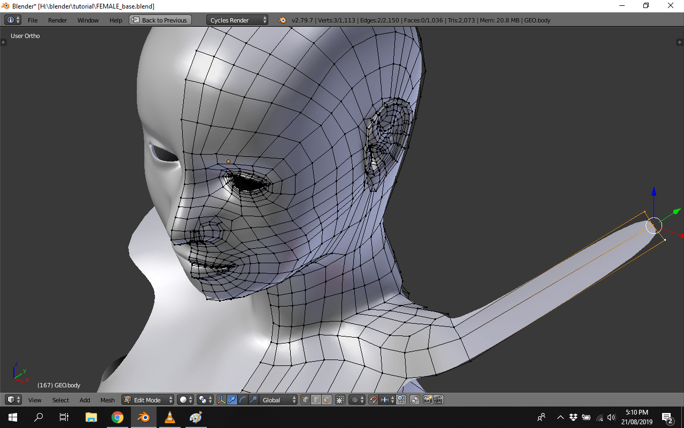This screenshot has height=428, width=684.
Task: Select the scale manipulator icon
Action: pos(253,400)
